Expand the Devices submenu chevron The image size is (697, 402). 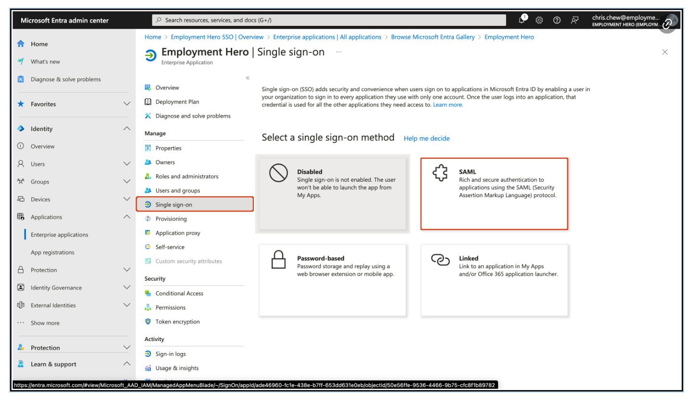click(127, 199)
